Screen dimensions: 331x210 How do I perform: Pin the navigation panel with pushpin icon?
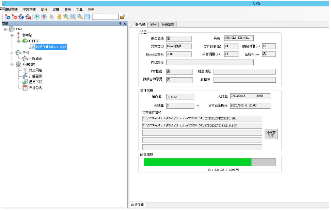[x=120, y=23]
